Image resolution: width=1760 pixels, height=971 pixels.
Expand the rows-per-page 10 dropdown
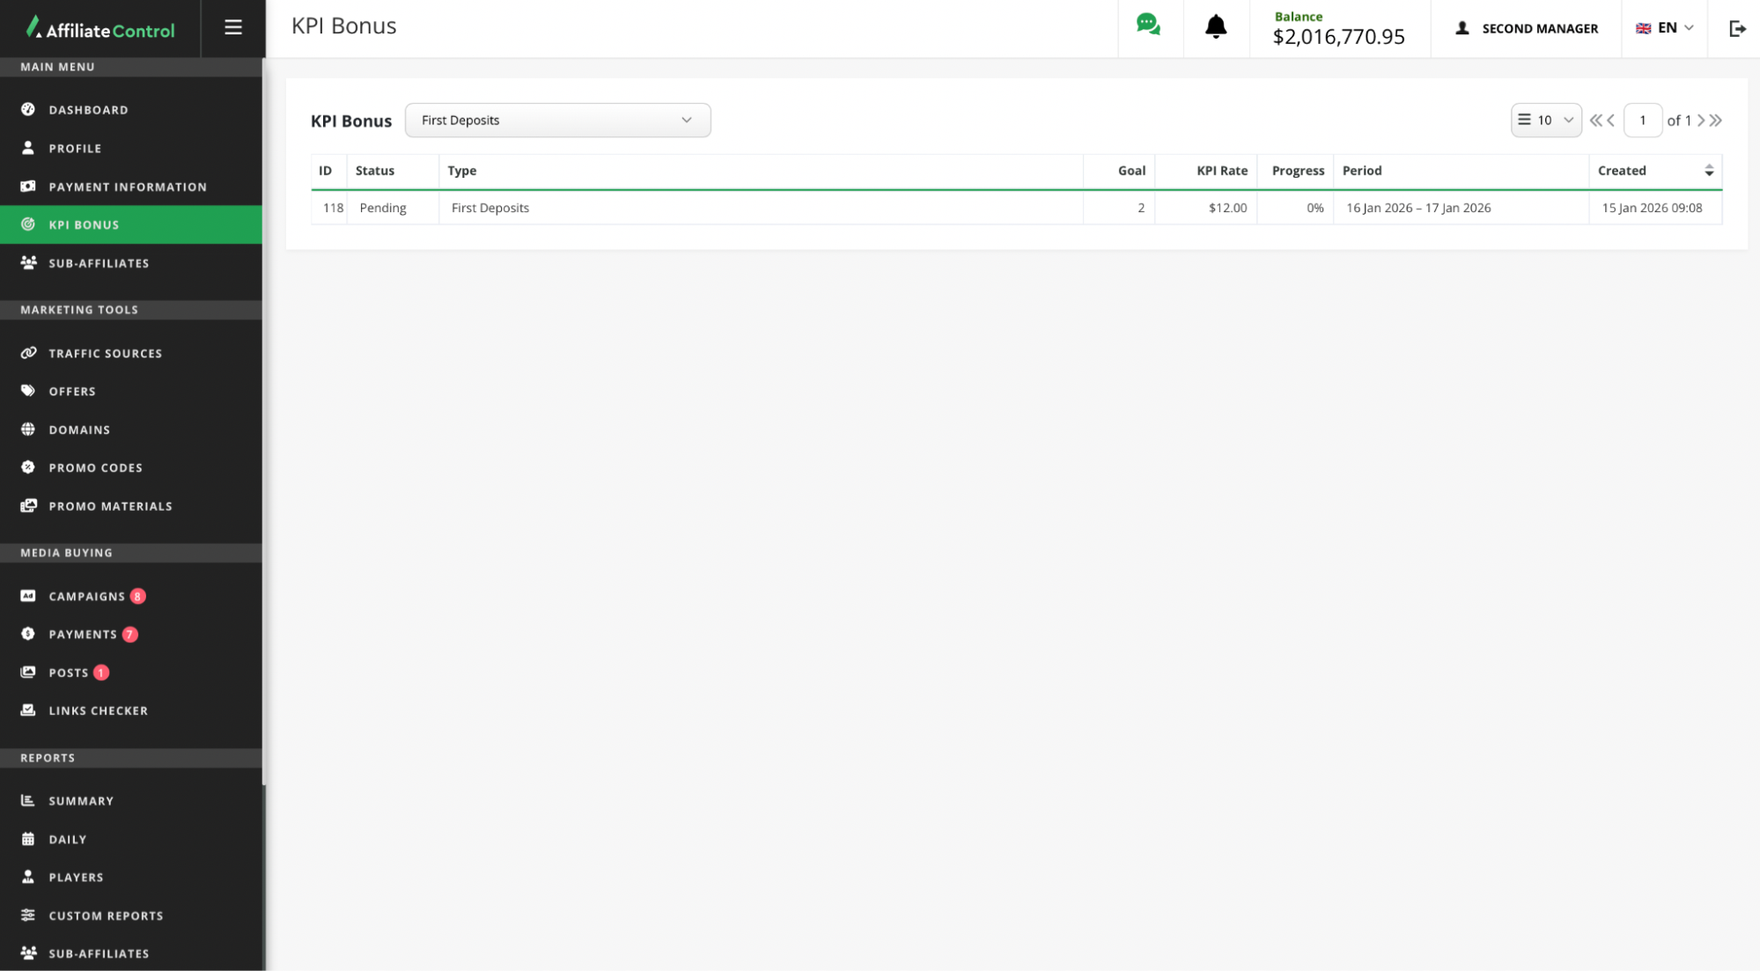(x=1545, y=120)
